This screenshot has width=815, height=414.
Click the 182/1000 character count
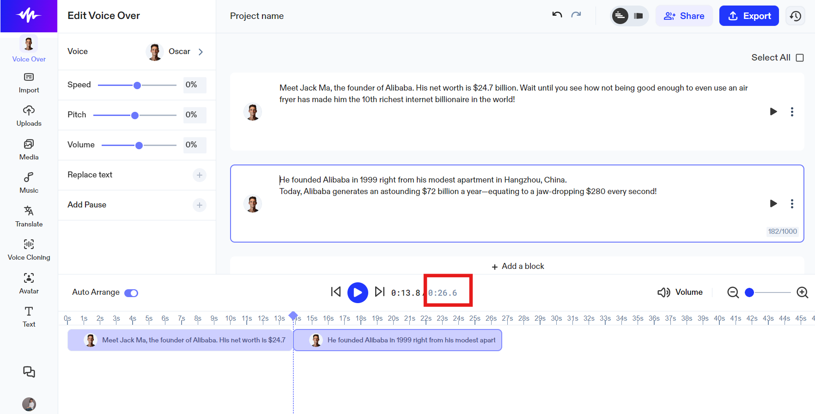click(x=783, y=231)
